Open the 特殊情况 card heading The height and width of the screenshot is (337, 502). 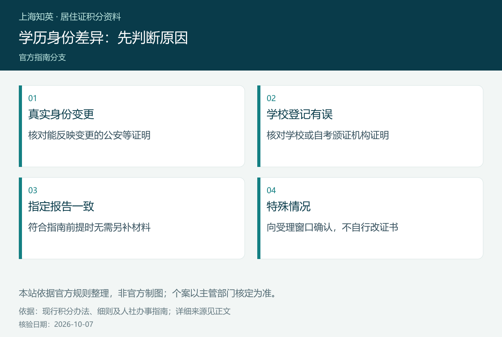(x=289, y=207)
